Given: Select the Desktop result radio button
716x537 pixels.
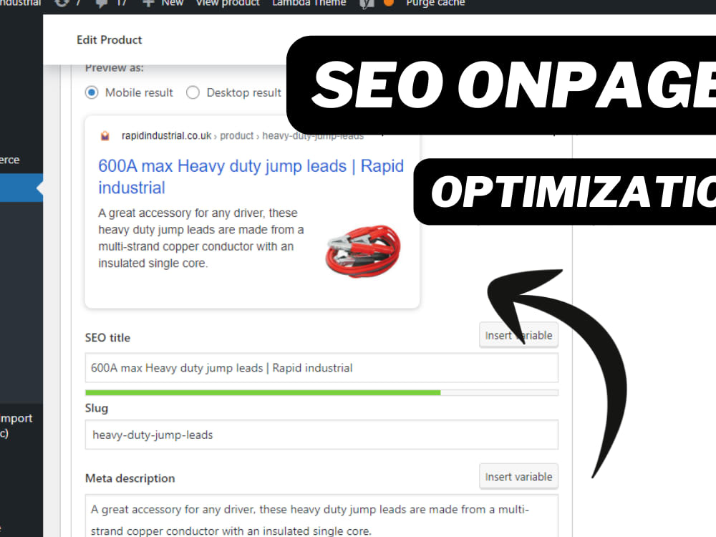Looking at the screenshot, I should click(x=193, y=92).
